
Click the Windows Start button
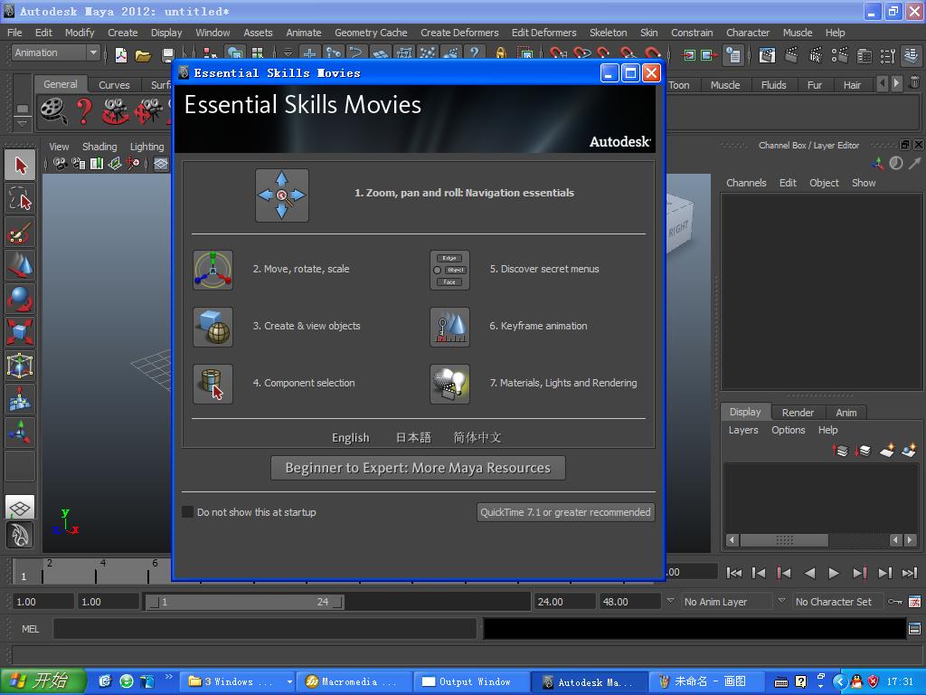(43, 681)
